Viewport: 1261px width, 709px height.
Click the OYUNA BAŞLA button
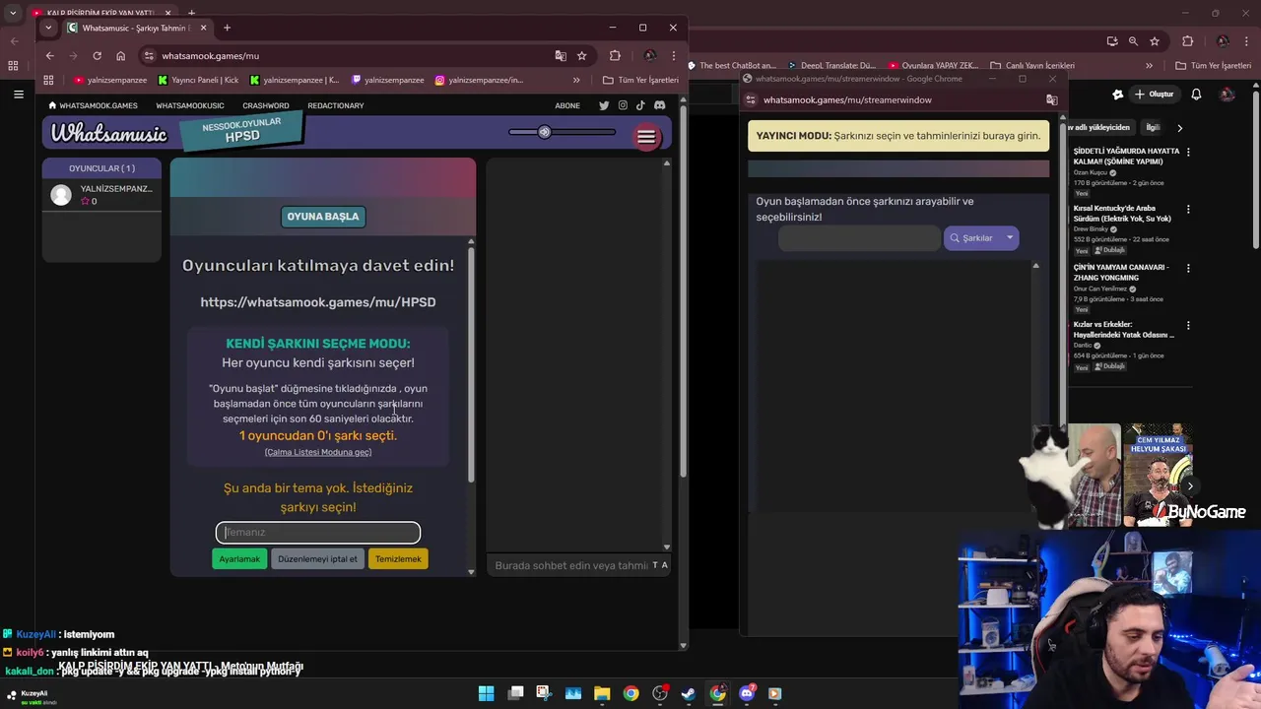323,217
